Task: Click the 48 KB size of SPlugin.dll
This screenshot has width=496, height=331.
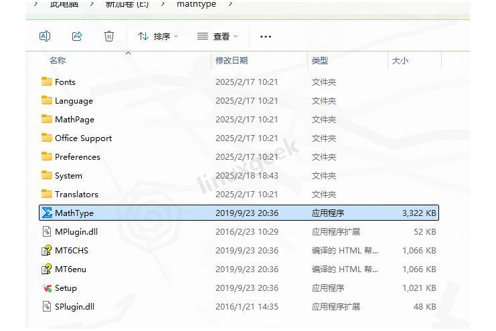Action: (425, 307)
